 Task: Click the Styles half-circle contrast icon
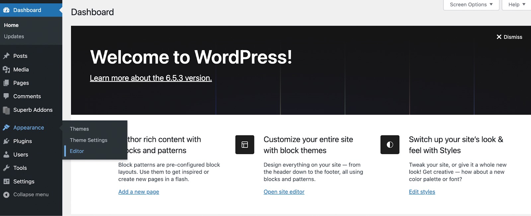(x=390, y=145)
